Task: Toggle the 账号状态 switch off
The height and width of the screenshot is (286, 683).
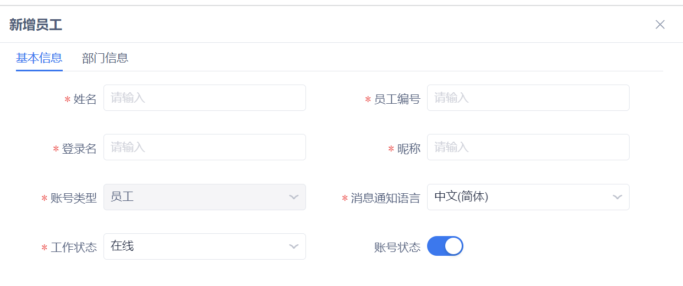Action: click(x=445, y=246)
